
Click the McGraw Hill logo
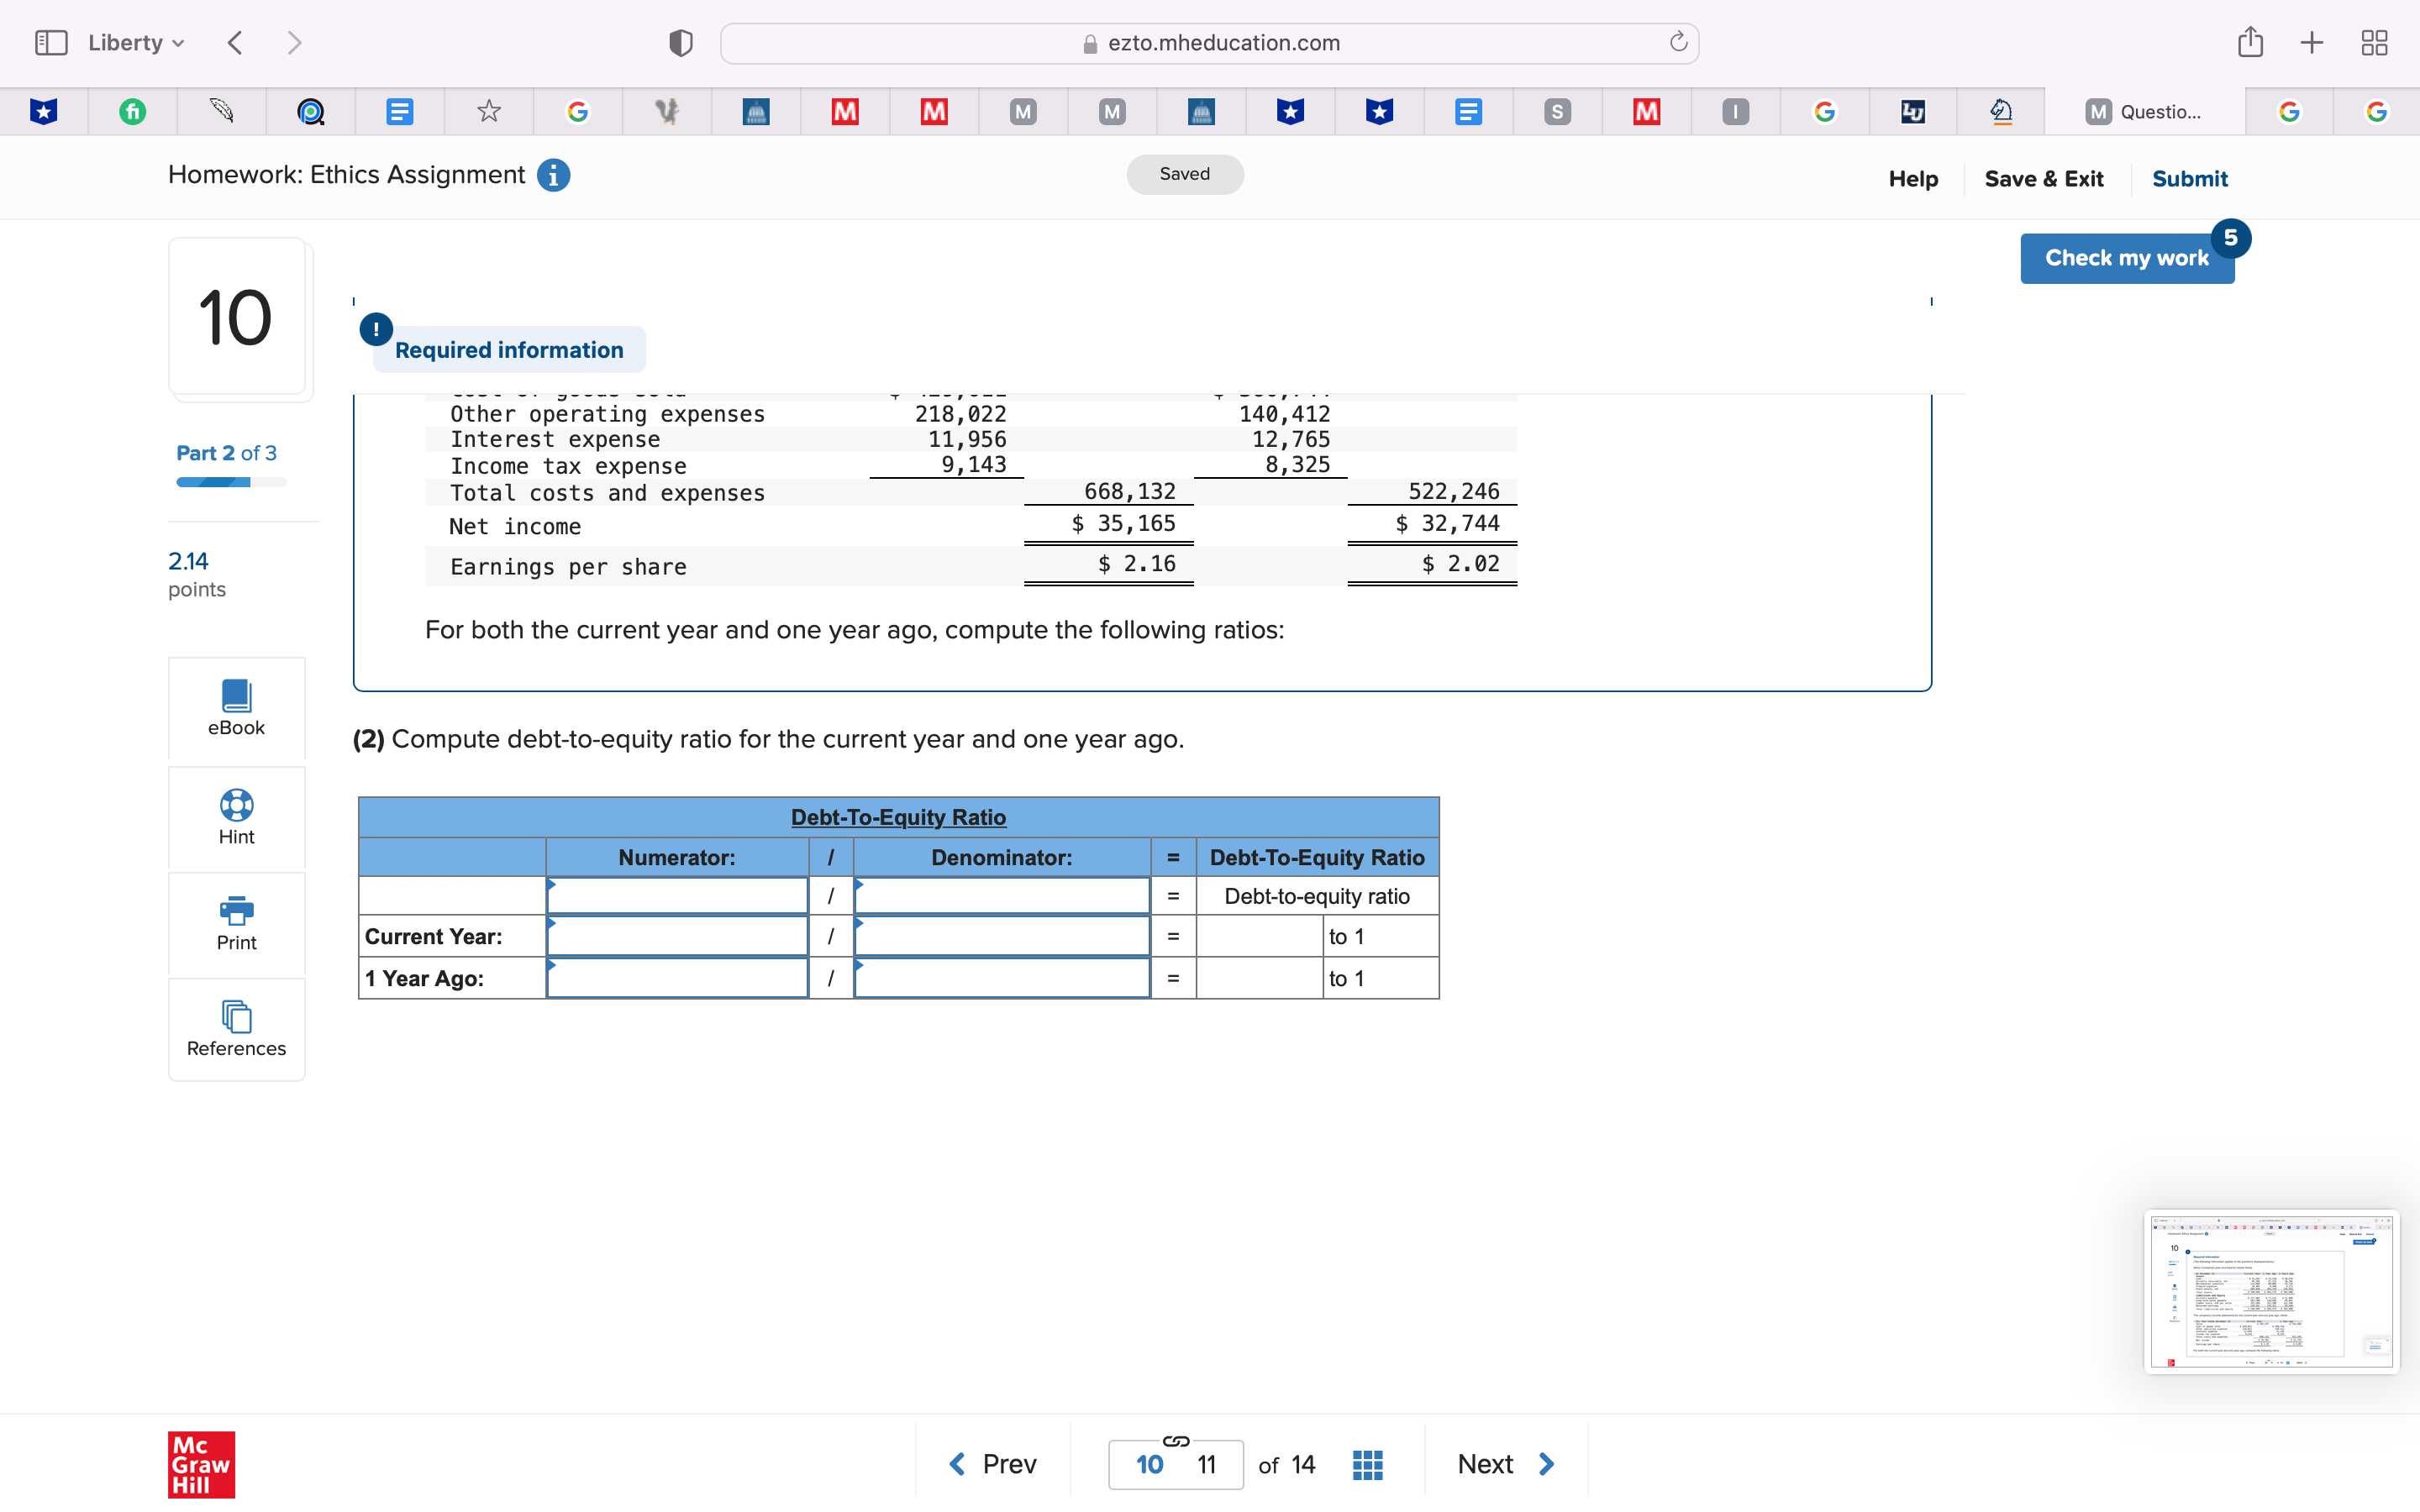[x=200, y=1464]
